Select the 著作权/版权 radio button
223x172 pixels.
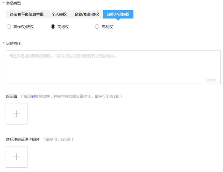pos(9,27)
